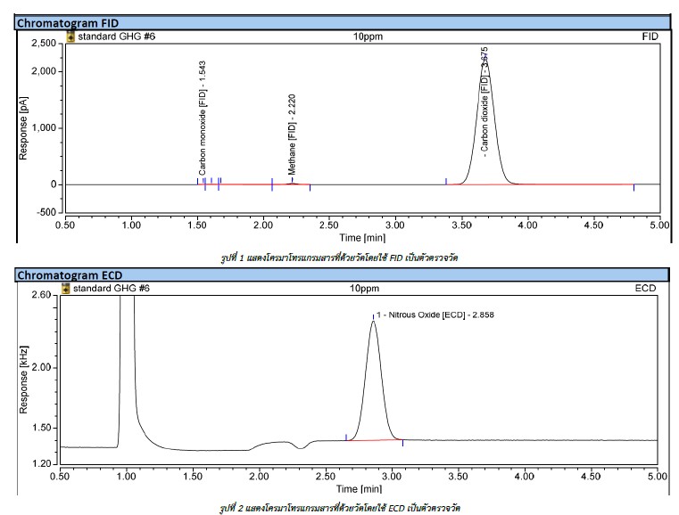The width and height of the screenshot is (679, 515).
Task: Click the ECD detector label at top right
Action: pyautogui.click(x=647, y=289)
